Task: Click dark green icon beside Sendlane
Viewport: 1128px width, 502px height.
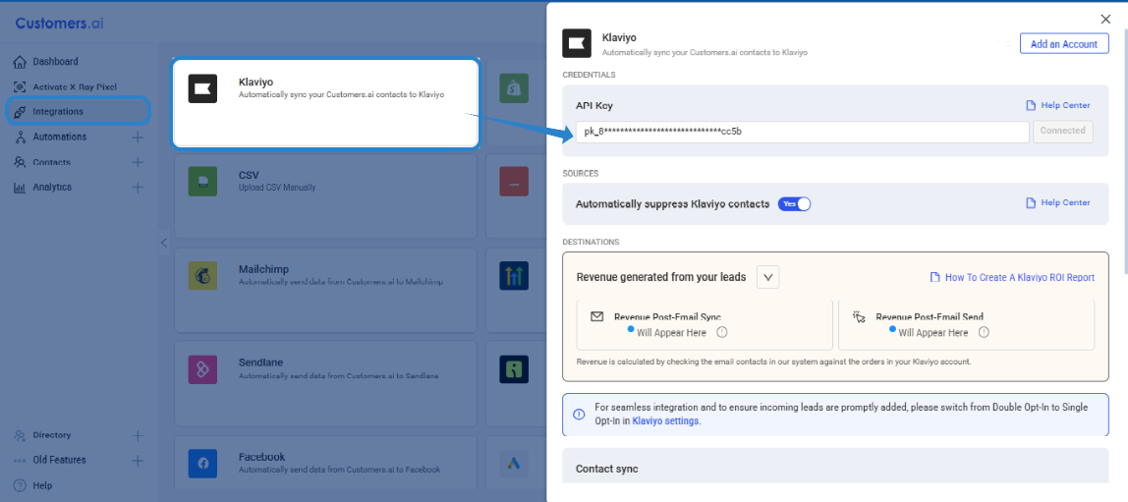Action: (x=514, y=369)
